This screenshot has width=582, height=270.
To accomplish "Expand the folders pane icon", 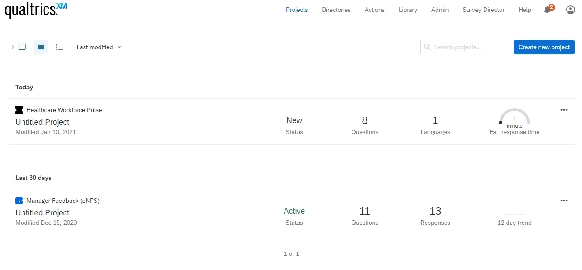I will (19, 47).
